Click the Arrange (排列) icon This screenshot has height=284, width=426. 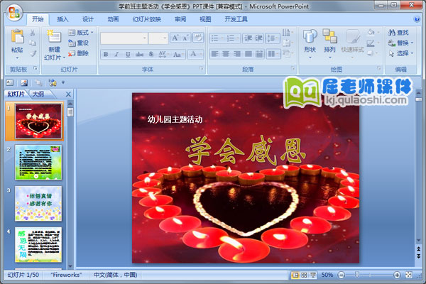point(329,36)
